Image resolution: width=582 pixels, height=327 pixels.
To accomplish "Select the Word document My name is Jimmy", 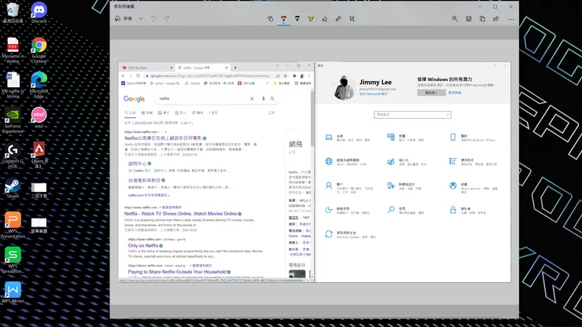I will (13, 85).
